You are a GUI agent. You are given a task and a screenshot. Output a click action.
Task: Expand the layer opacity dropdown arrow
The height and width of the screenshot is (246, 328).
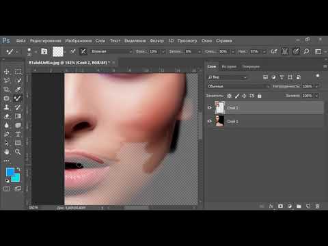(x=316, y=86)
